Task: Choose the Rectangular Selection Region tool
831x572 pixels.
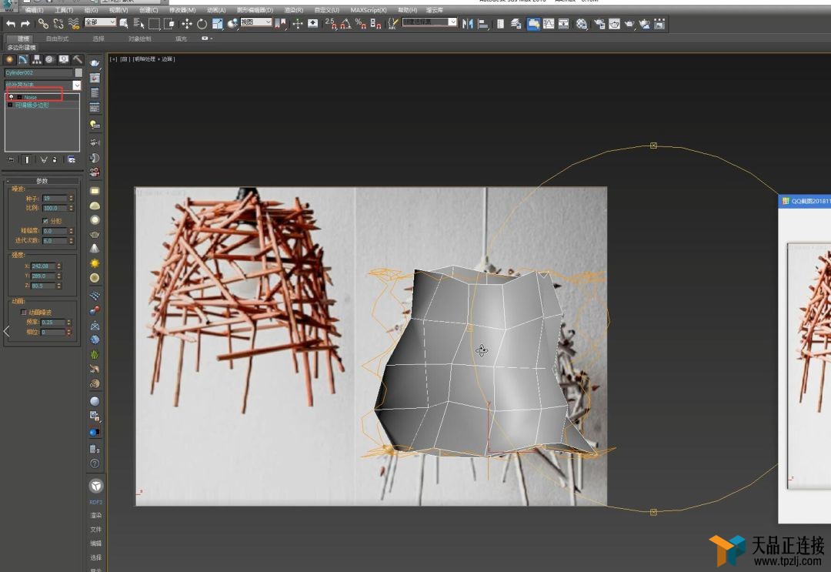Action: coord(154,23)
